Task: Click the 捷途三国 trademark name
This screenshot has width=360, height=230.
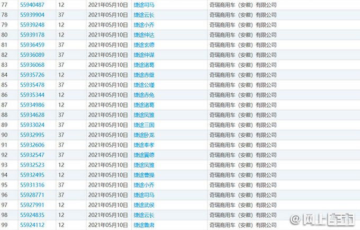Action: (x=143, y=125)
